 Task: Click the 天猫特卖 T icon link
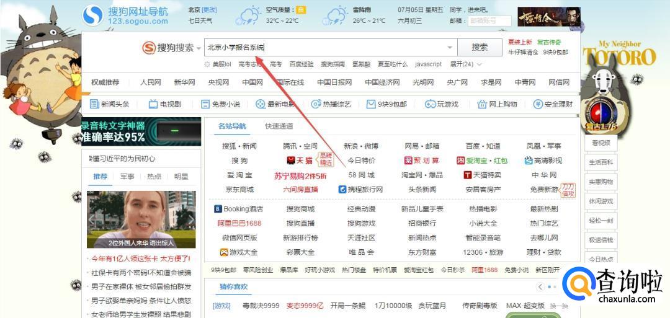(468, 175)
